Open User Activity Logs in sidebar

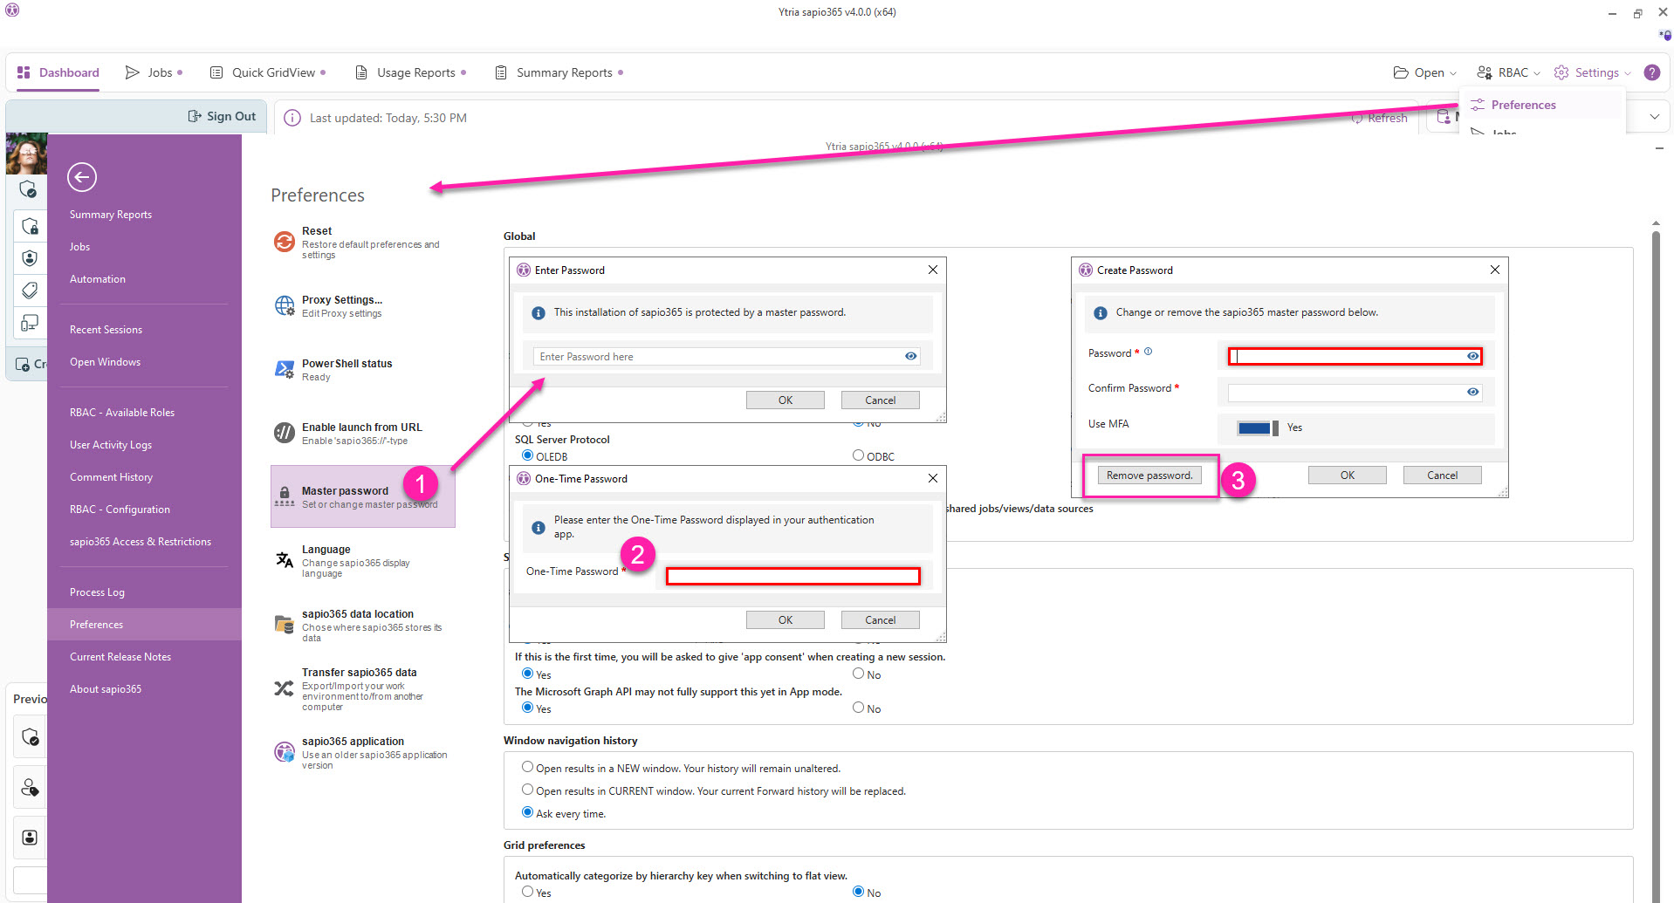(x=111, y=445)
